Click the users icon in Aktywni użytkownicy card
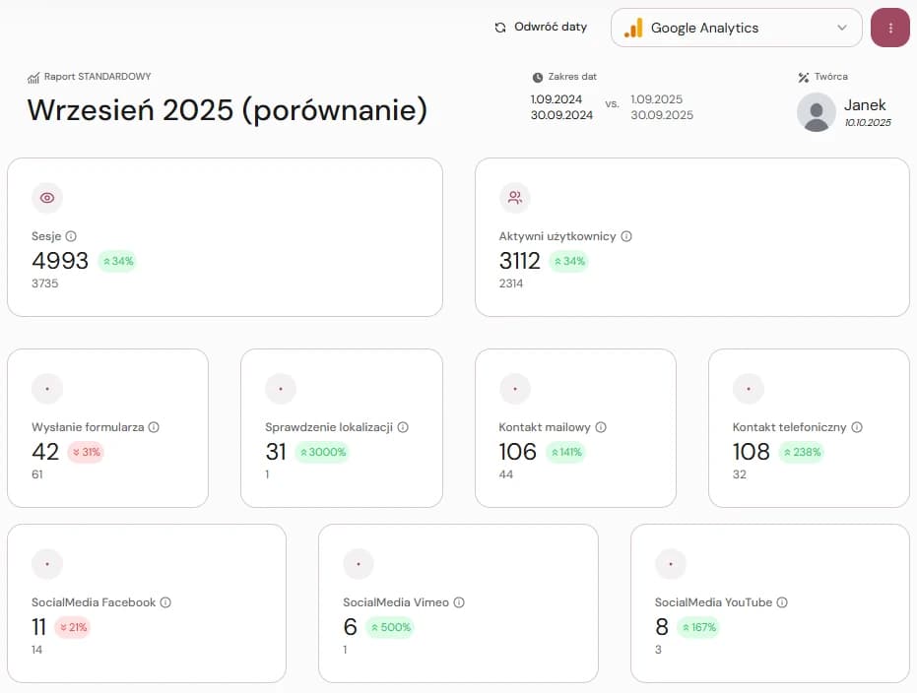Screen dimensions: 917x693 click(x=514, y=198)
